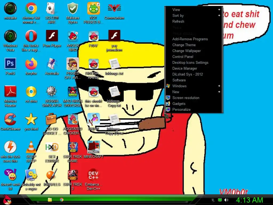Select the 'GO GO GADGET' briefcase icon
The height and width of the screenshot is (205, 273).
51,119
